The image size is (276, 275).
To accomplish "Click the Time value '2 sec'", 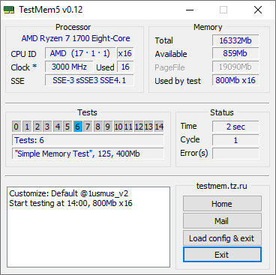I will [235, 127].
